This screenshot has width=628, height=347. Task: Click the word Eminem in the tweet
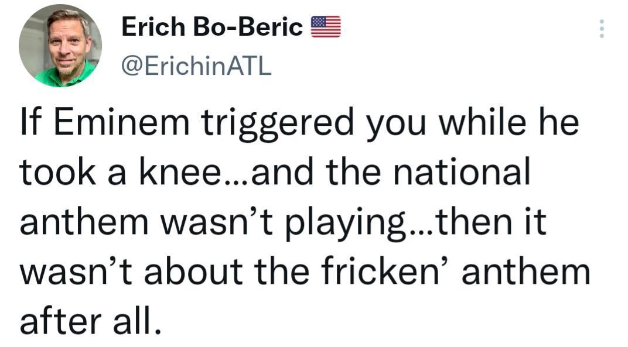115,123
